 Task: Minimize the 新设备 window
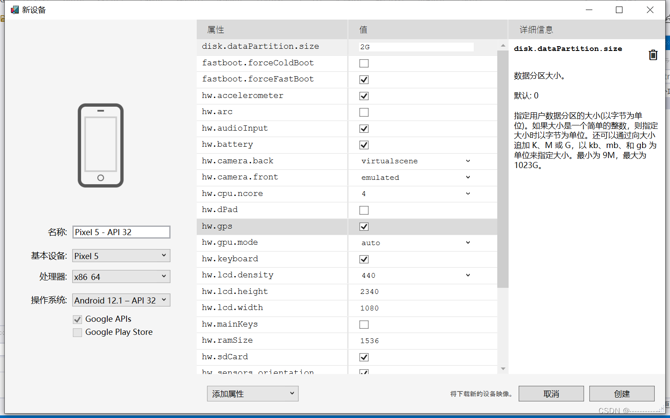tap(589, 10)
